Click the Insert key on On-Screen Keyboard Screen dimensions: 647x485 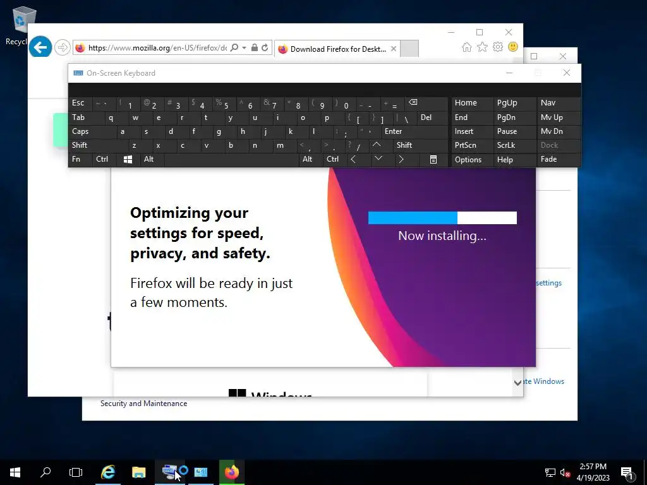pyautogui.click(x=472, y=131)
